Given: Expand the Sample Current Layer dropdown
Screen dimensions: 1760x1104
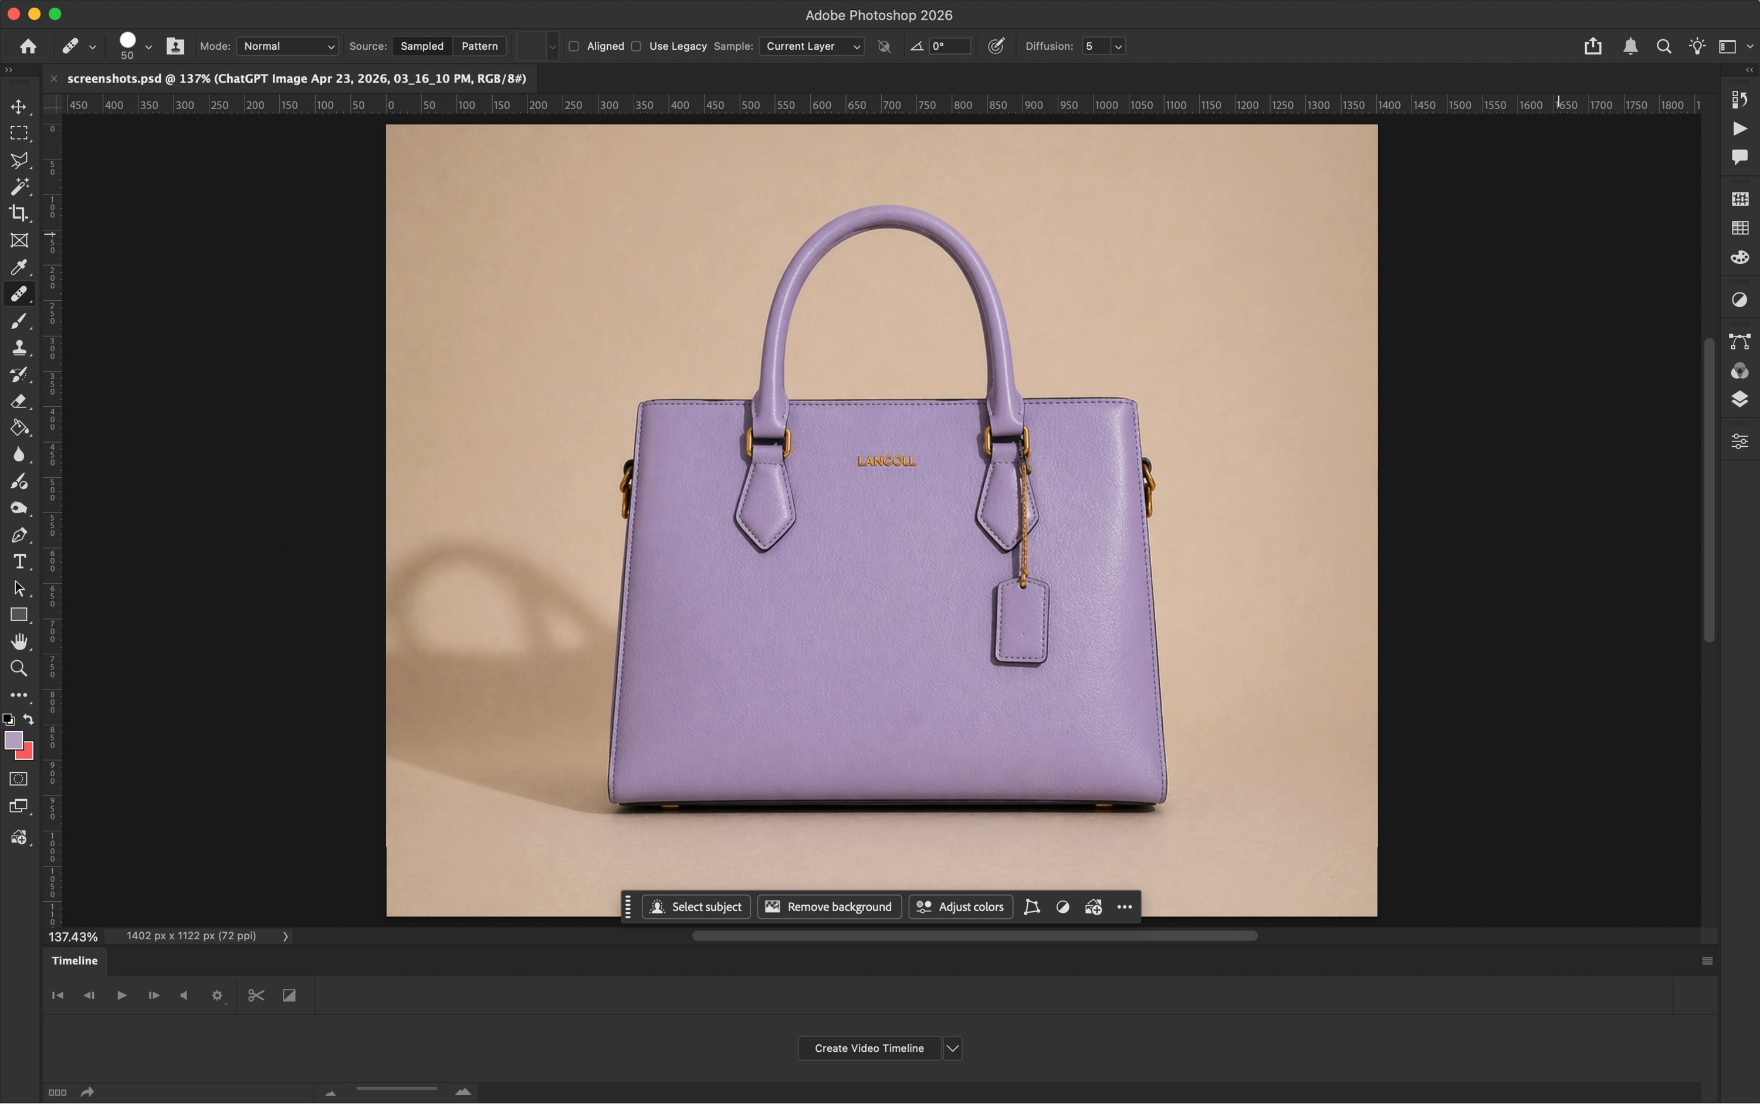Looking at the screenshot, I should pos(812,46).
